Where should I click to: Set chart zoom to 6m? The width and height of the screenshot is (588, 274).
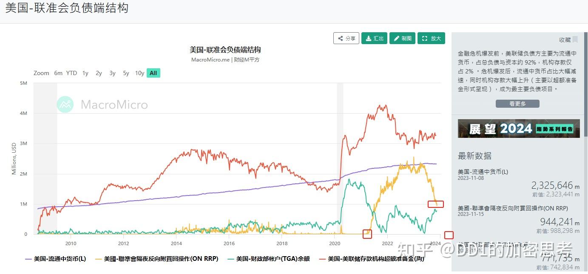click(58, 73)
